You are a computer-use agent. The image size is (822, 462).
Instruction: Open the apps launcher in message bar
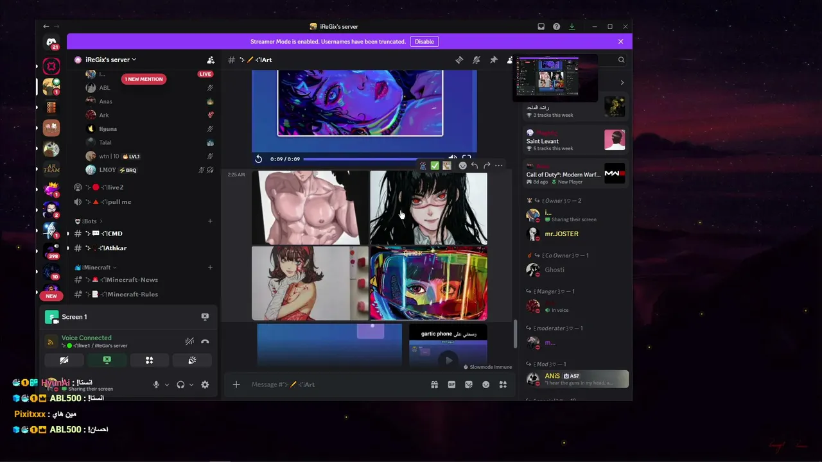click(x=503, y=384)
